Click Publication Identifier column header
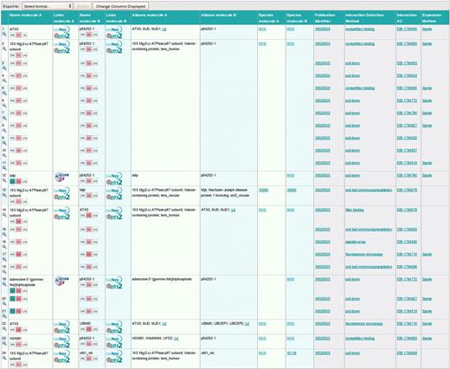The width and height of the screenshot is (450, 369). pos(325,18)
